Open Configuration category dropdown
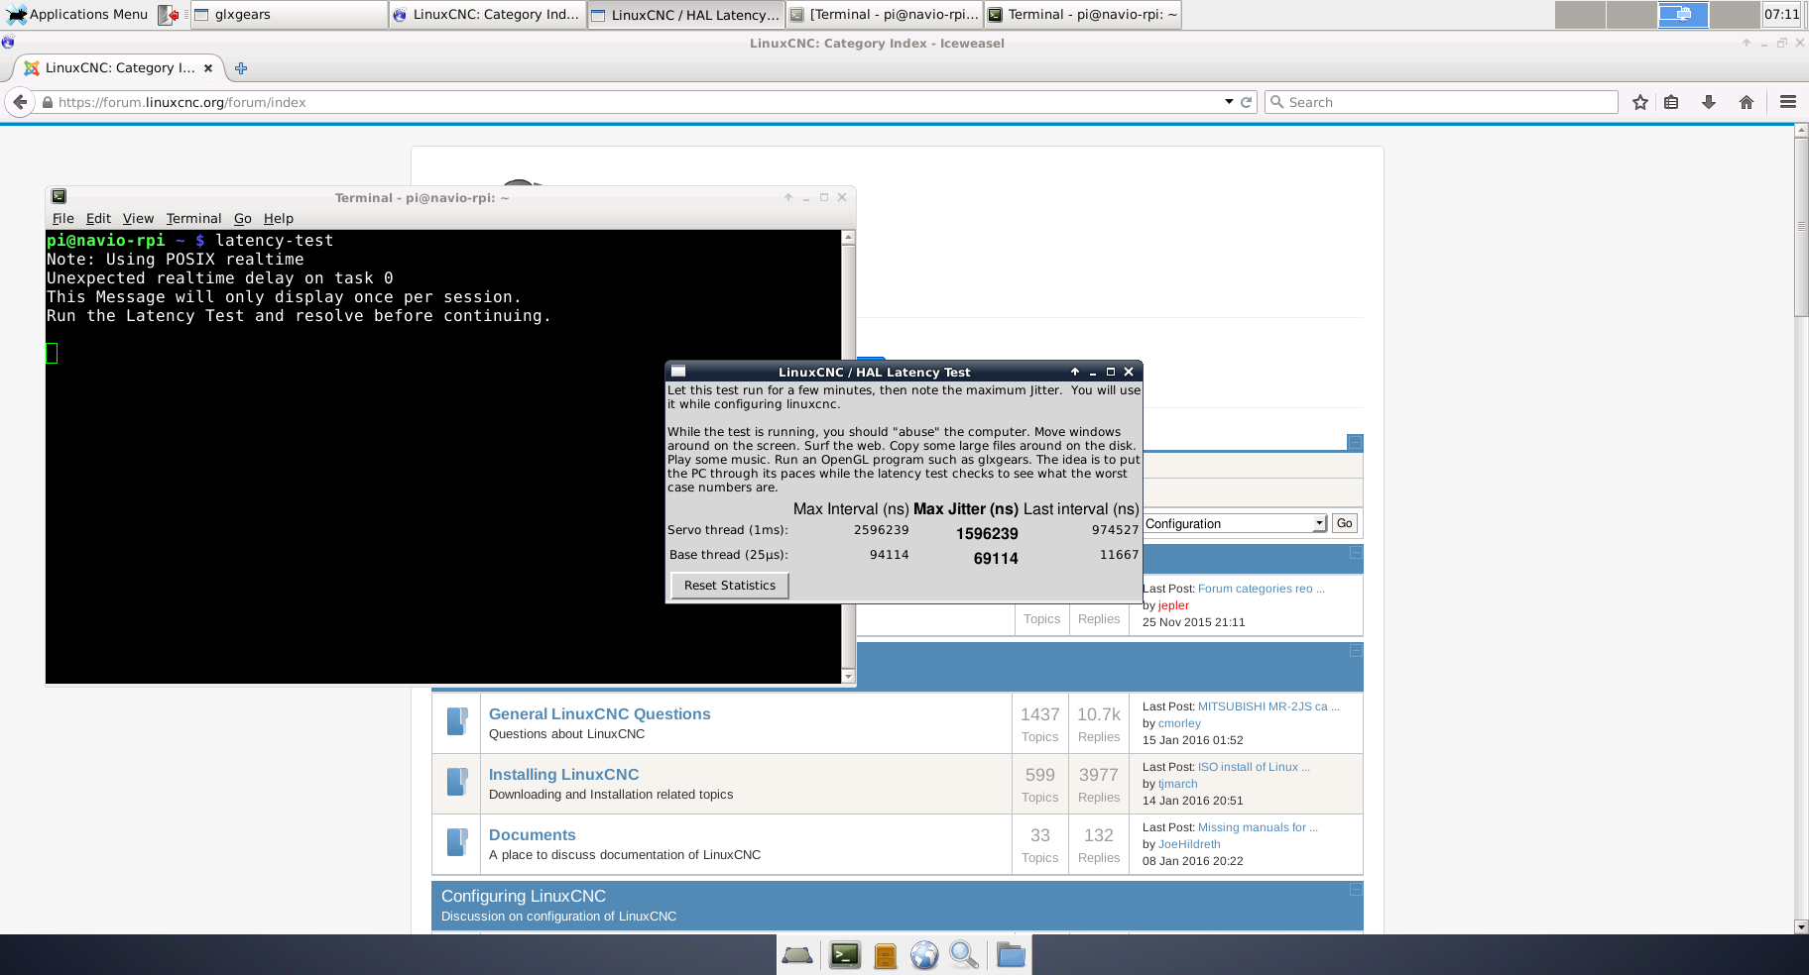Screen dimensions: 1809x975 pos(1235,523)
